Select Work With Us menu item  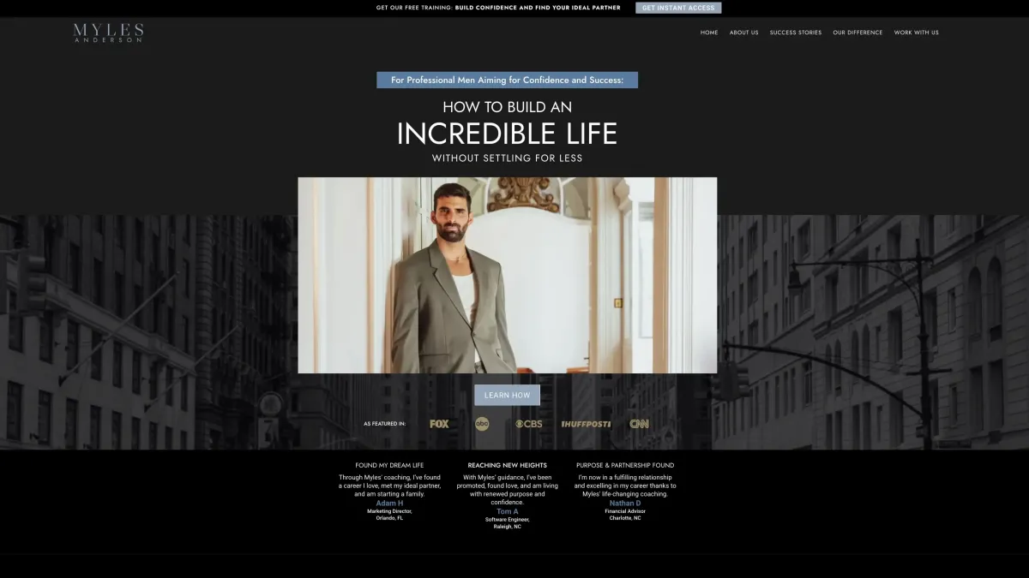click(x=917, y=33)
